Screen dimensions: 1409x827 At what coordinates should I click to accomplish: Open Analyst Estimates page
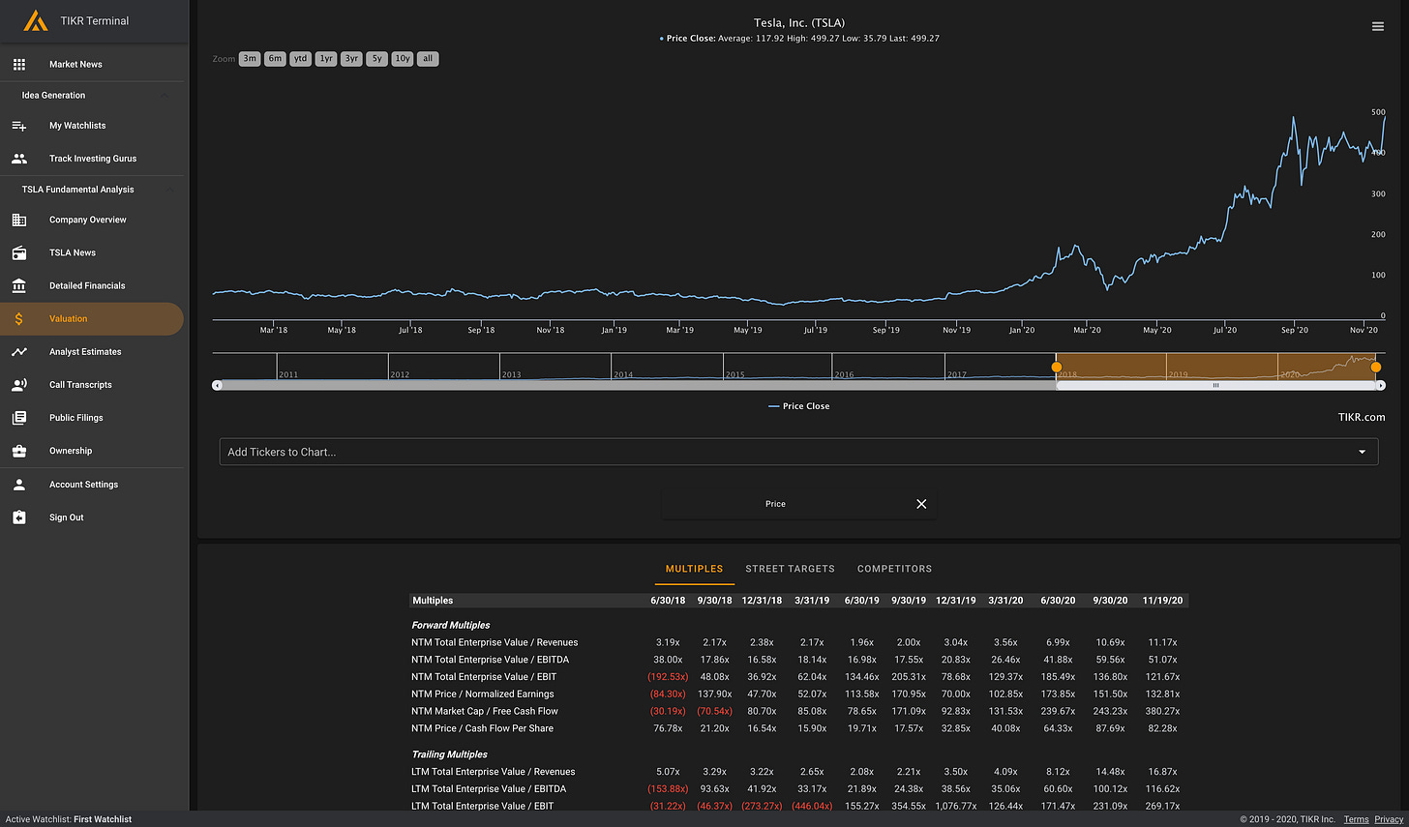85,352
